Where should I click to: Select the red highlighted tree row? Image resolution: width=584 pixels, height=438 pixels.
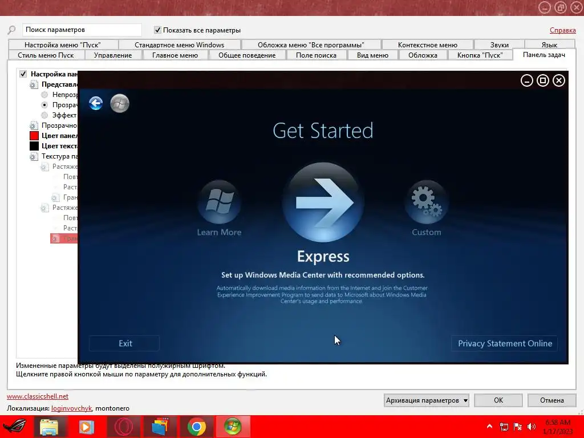point(64,238)
